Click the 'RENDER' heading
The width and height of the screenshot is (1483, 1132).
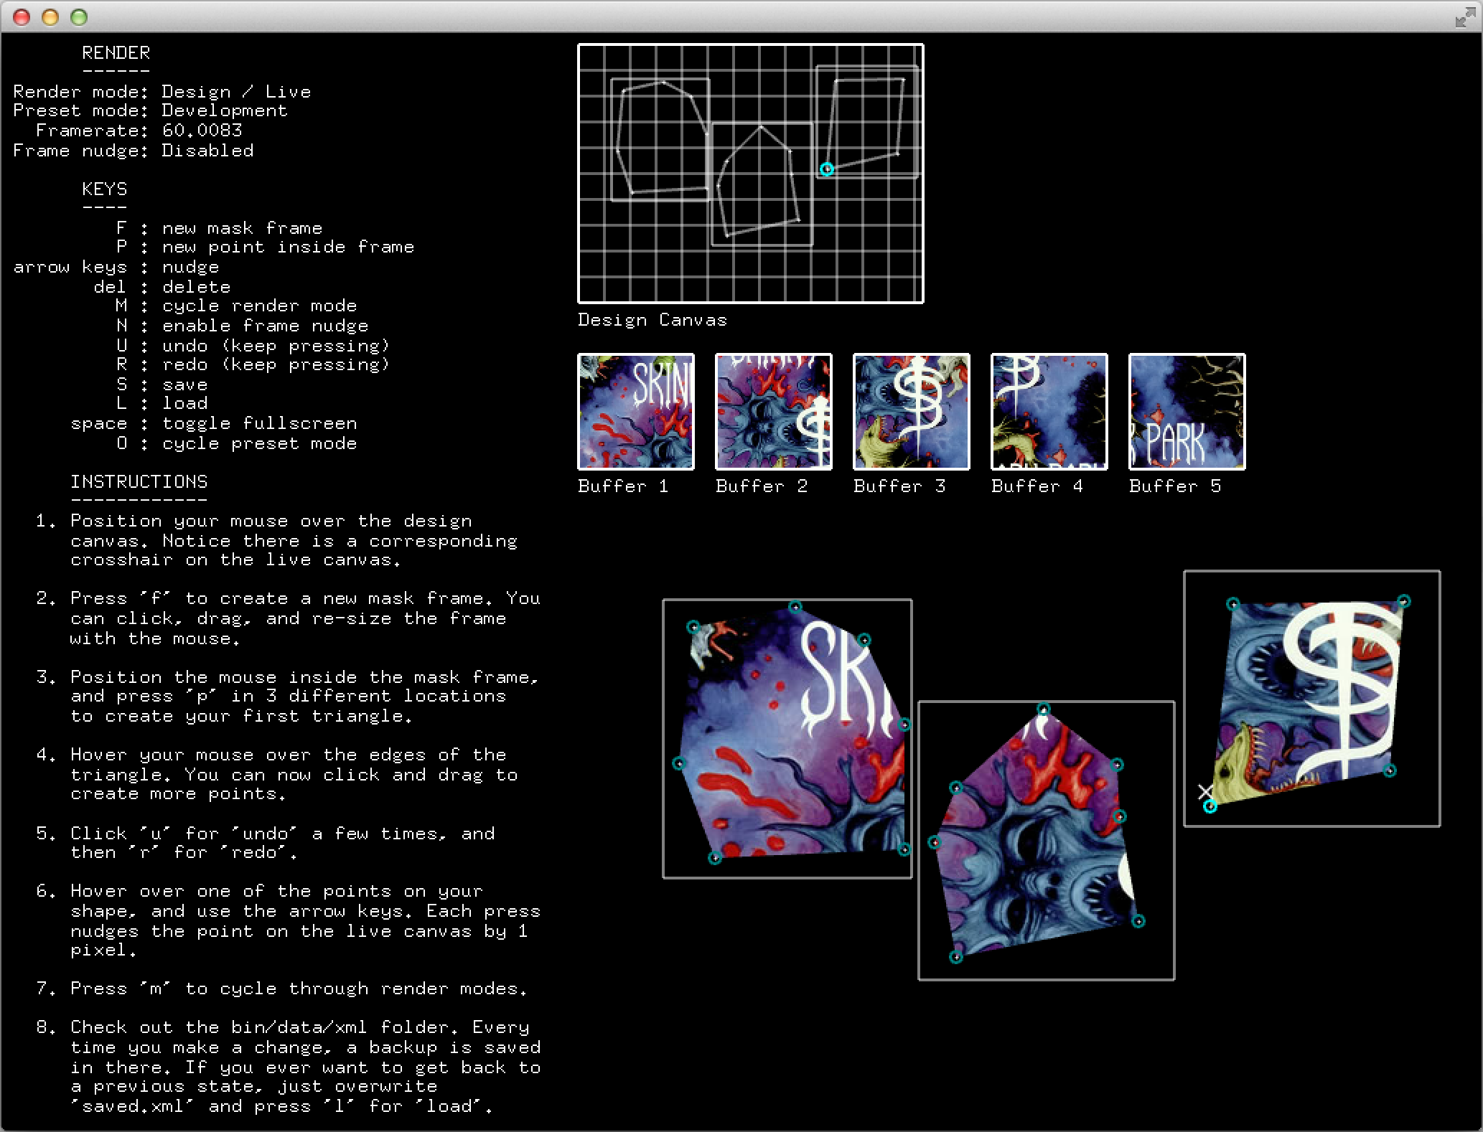[116, 52]
